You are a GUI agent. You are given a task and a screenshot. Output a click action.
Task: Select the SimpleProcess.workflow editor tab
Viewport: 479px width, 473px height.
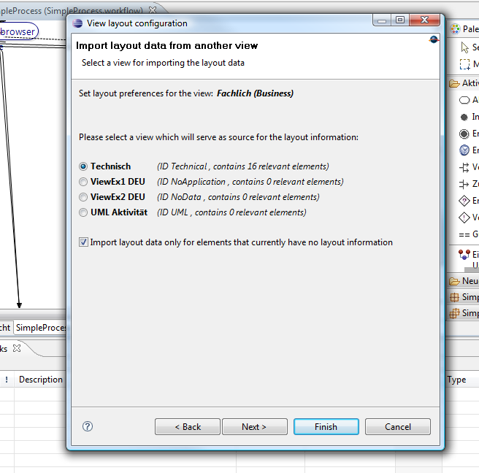pos(71,11)
